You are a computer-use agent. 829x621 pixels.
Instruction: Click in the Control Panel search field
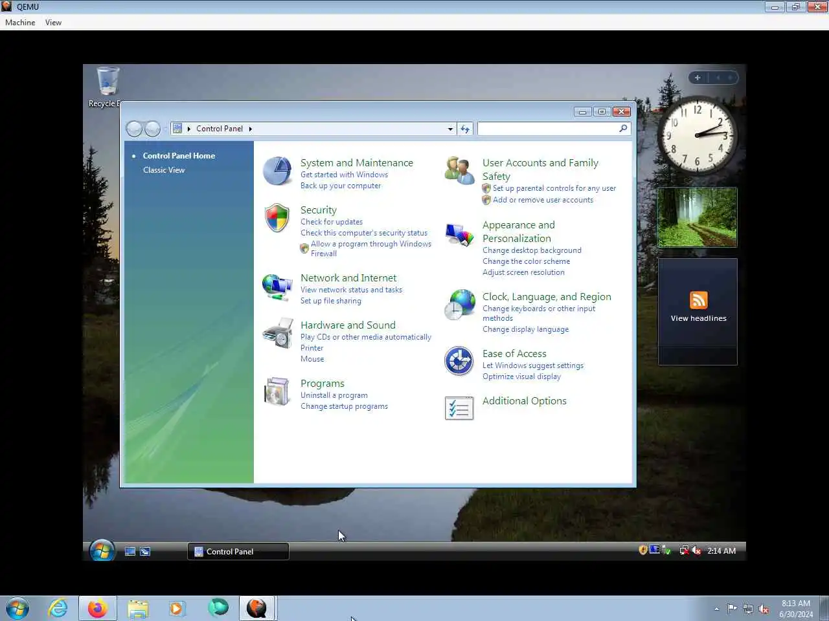(547, 129)
